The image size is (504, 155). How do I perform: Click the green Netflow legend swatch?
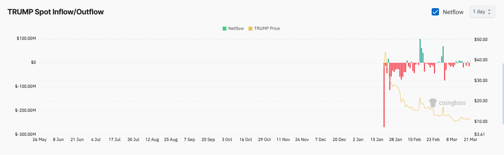coord(224,28)
